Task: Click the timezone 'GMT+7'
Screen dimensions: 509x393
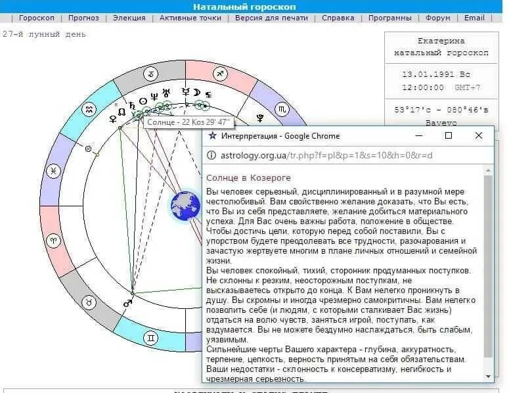Action: tap(468, 87)
